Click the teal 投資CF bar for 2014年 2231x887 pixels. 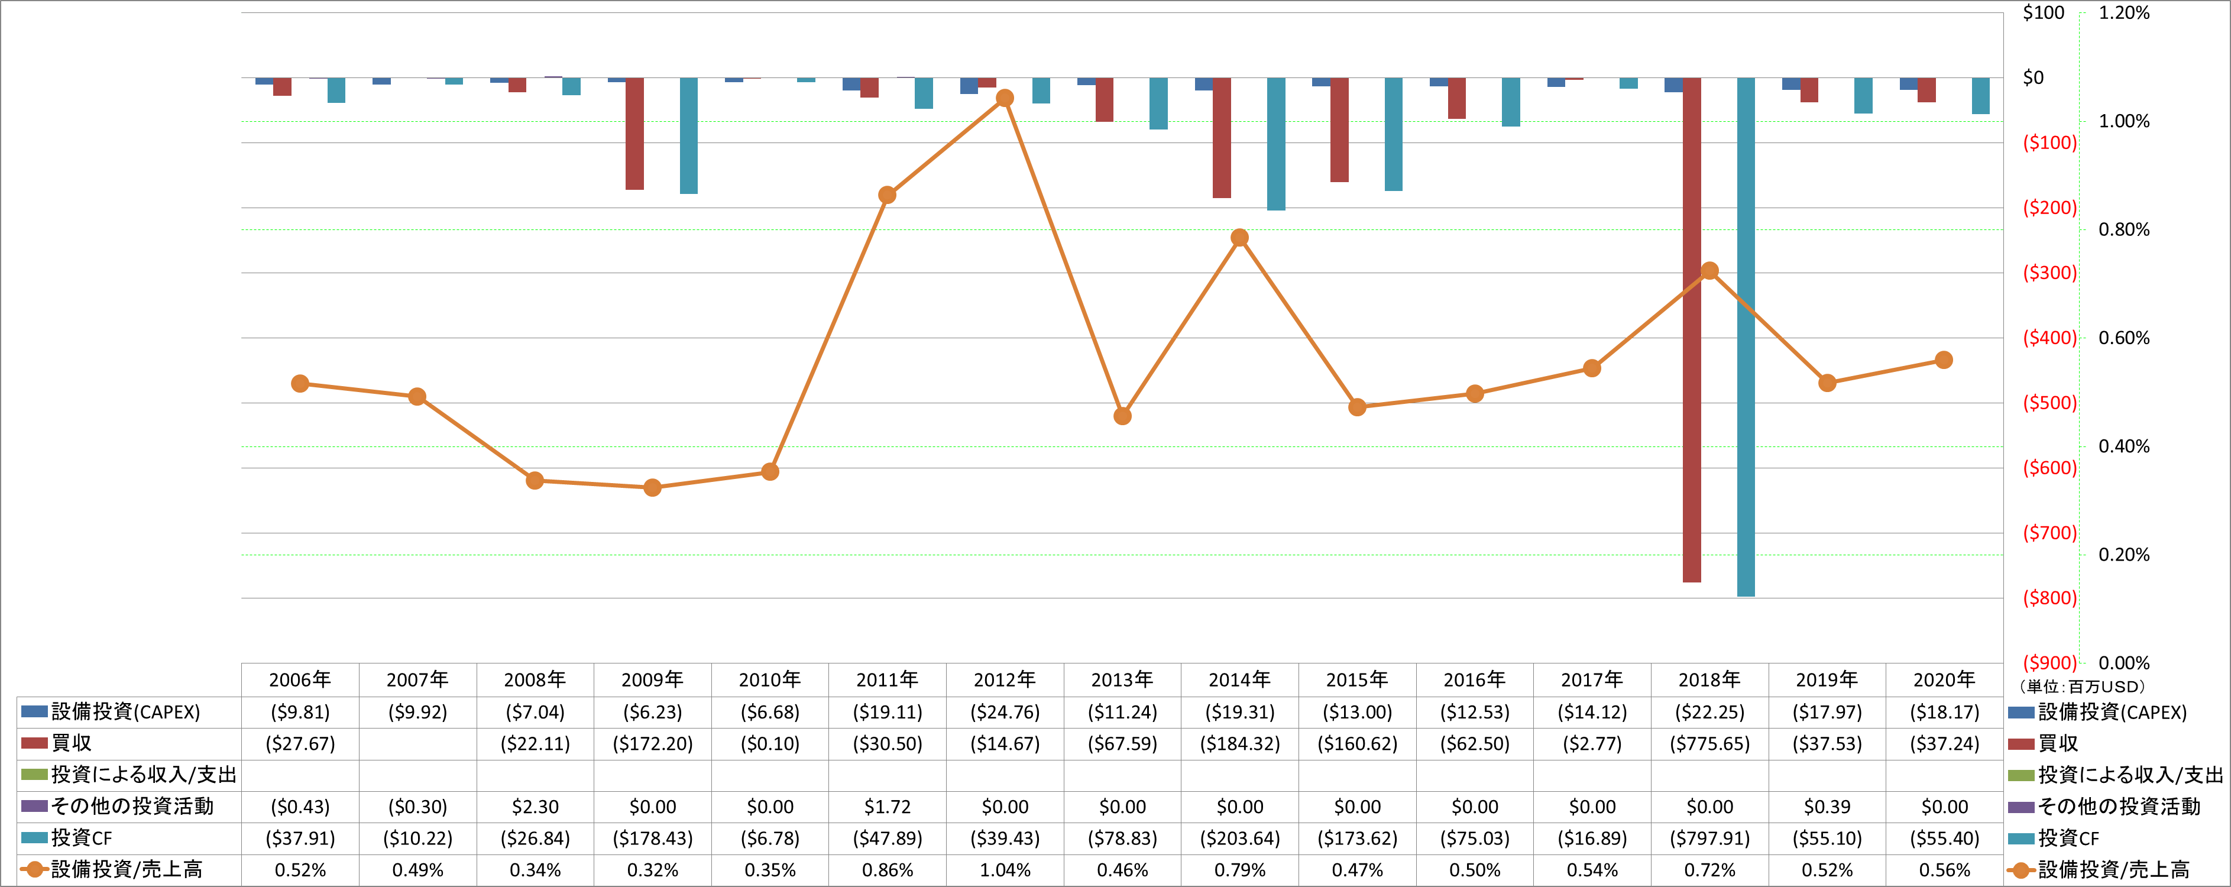click(x=1277, y=144)
